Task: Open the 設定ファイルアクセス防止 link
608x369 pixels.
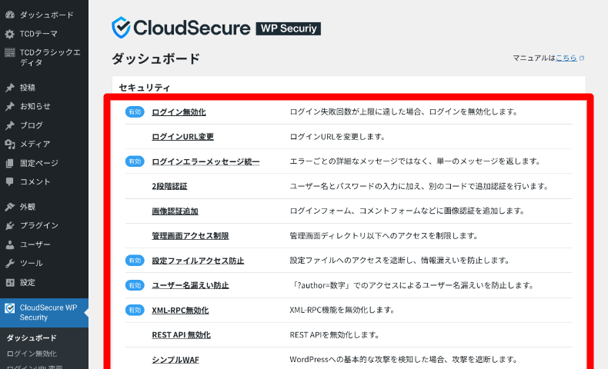Action: click(x=198, y=261)
